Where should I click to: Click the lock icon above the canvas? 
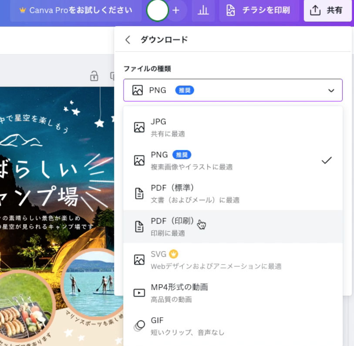pos(94,76)
